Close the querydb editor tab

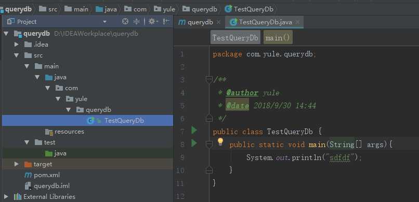click(218, 22)
